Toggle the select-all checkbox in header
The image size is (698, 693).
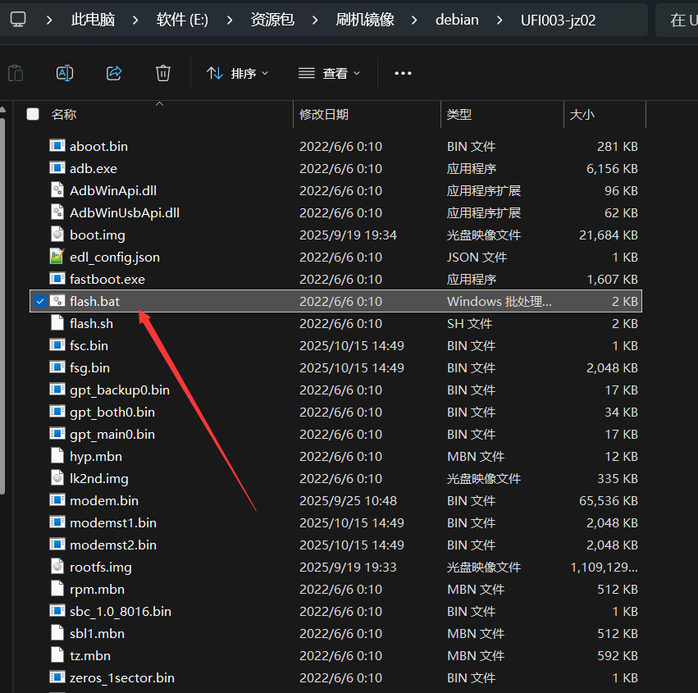33,114
